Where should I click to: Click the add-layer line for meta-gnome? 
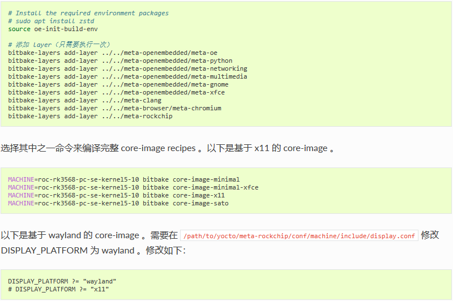point(118,84)
